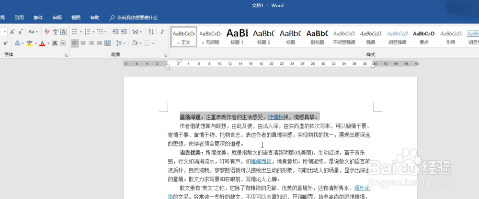Expand the Borders dropdown arrow
The image size is (479, 199).
point(153,43)
